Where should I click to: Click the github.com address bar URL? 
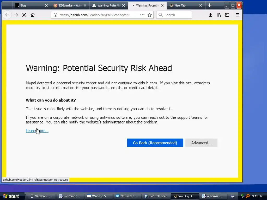95,15
